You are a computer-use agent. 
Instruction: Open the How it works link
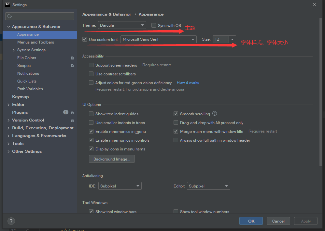point(188,83)
